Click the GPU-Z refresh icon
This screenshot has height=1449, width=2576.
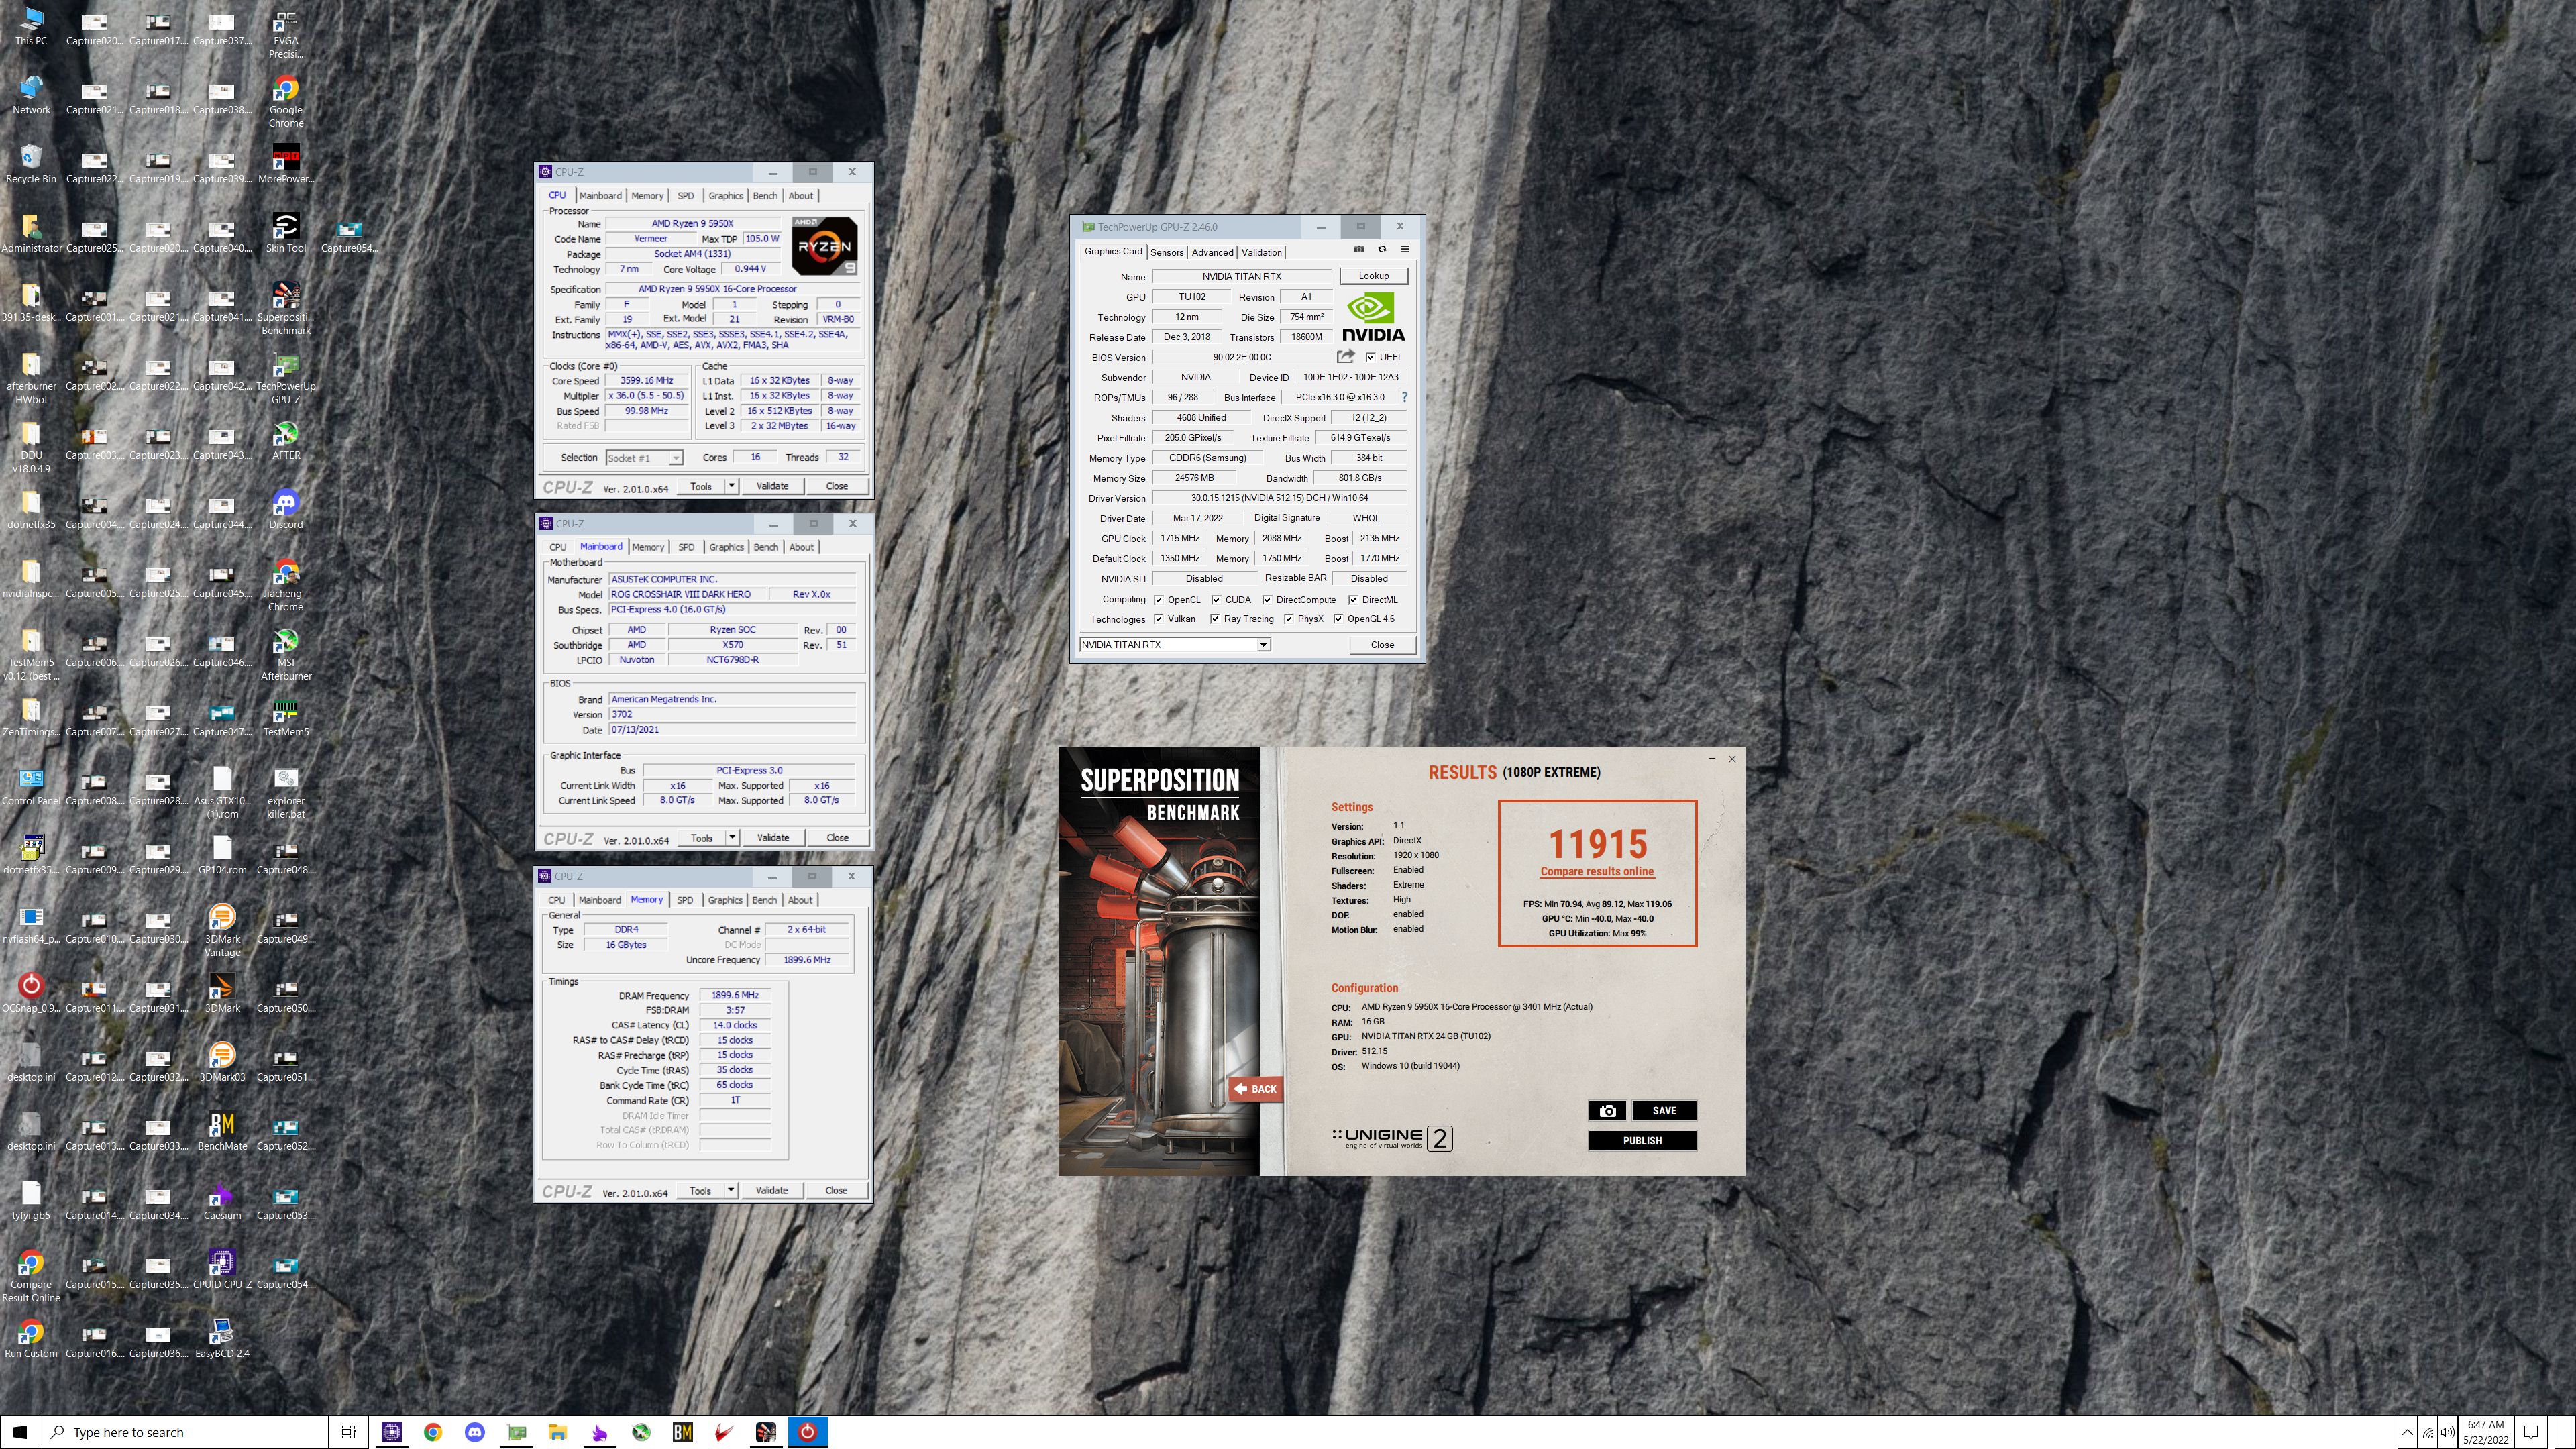(1382, 250)
